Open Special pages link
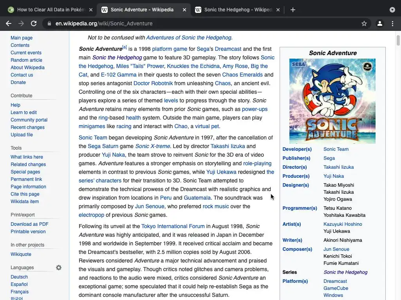The image size is (401, 300). pyautogui.click(x=25, y=172)
